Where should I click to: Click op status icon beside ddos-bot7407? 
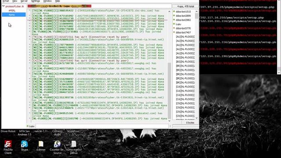coord(174,32)
